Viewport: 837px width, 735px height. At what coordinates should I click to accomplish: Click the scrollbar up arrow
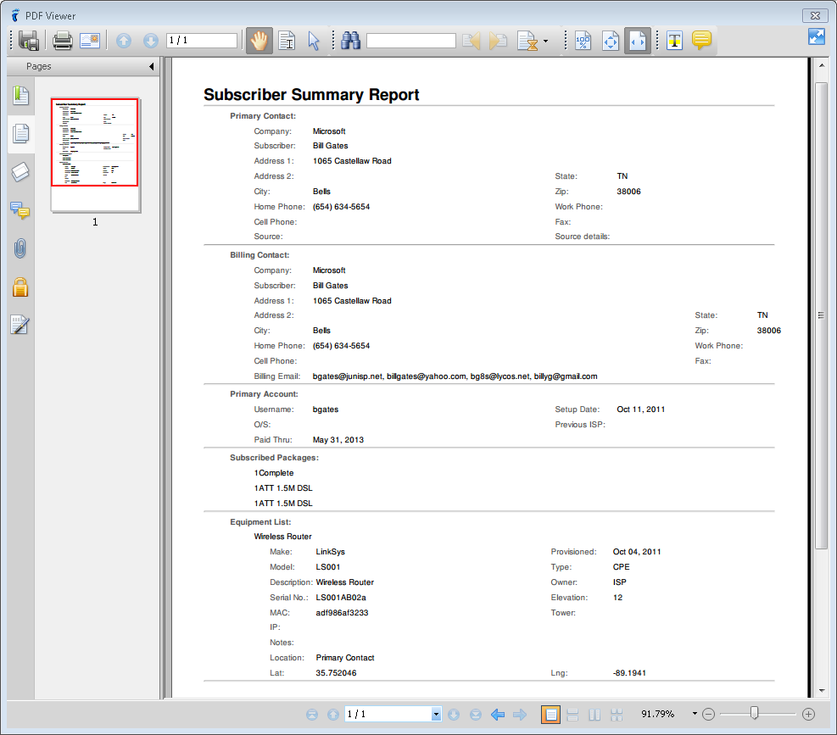click(821, 65)
